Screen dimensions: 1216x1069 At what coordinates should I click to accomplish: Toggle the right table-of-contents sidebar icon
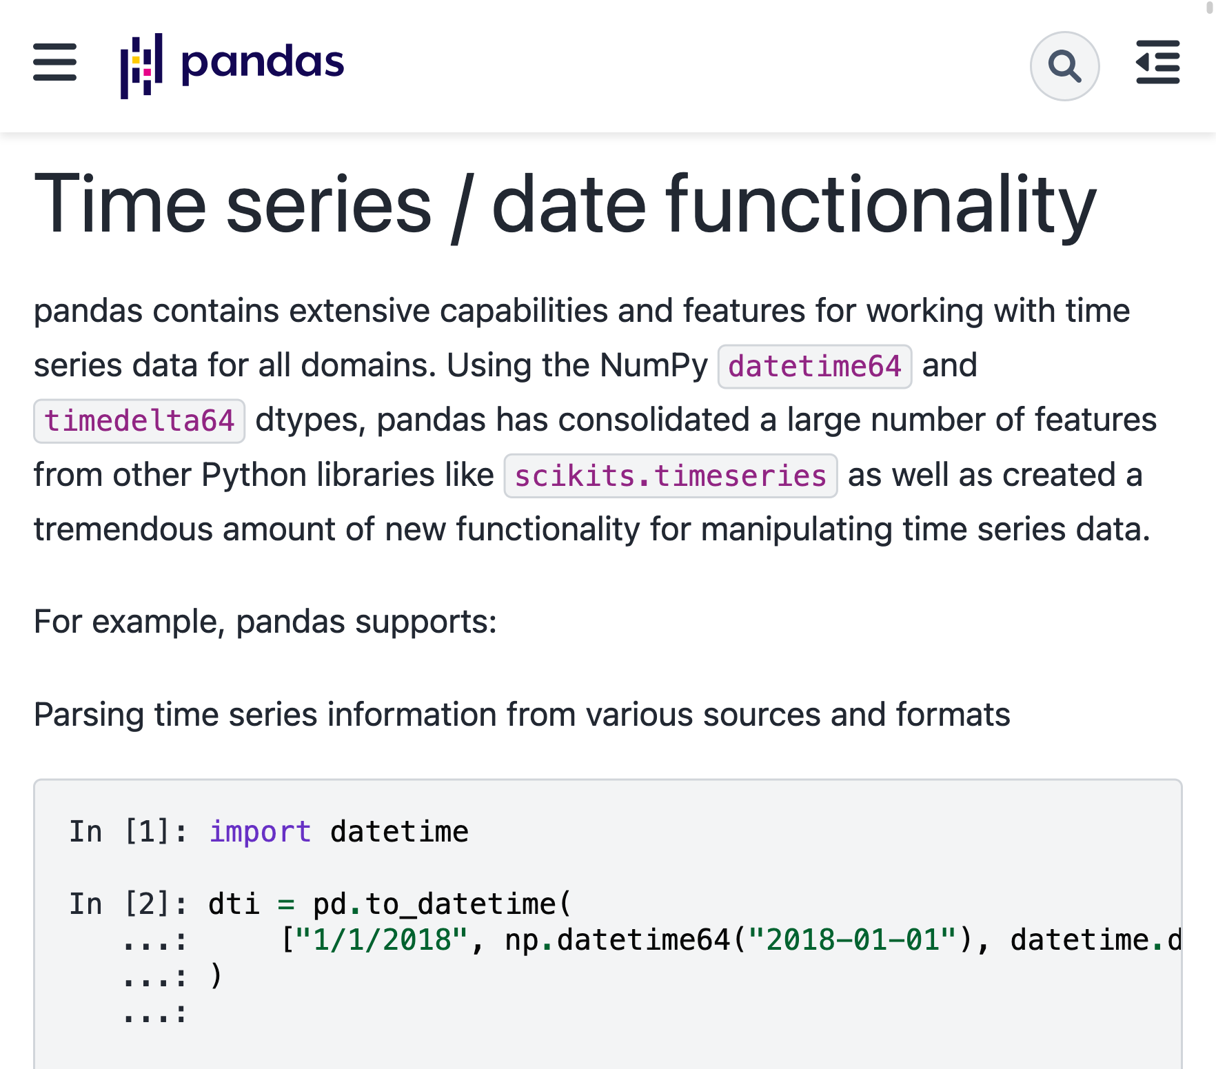pyautogui.click(x=1157, y=63)
